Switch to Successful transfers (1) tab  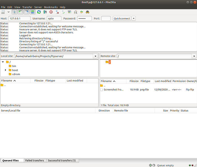pyautogui.click(x=62, y=161)
